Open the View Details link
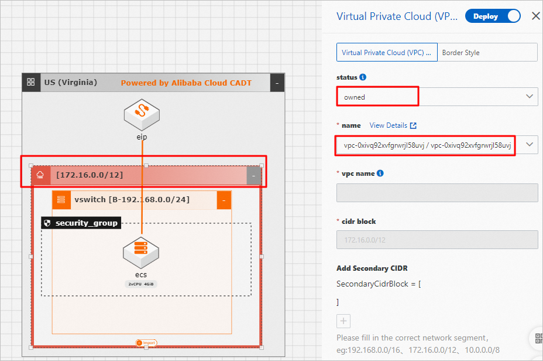The width and height of the screenshot is (543, 361). point(393,125)
